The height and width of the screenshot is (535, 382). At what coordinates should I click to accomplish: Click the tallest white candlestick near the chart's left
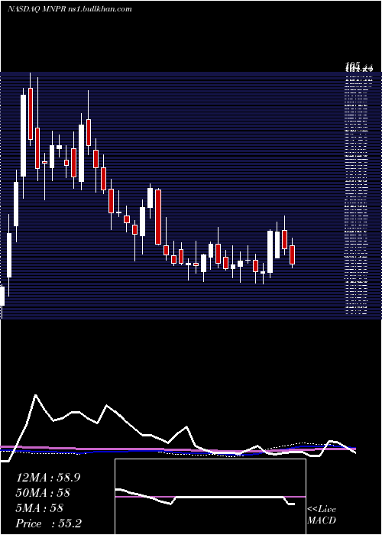point(23,136)
